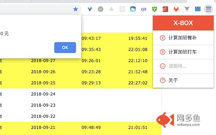The image size is (216, 135).
Task: Click date cell 2018-09-24
Action: (x=43, y=94)
